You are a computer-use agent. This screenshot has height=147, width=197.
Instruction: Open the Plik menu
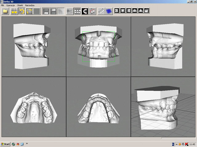2,6
